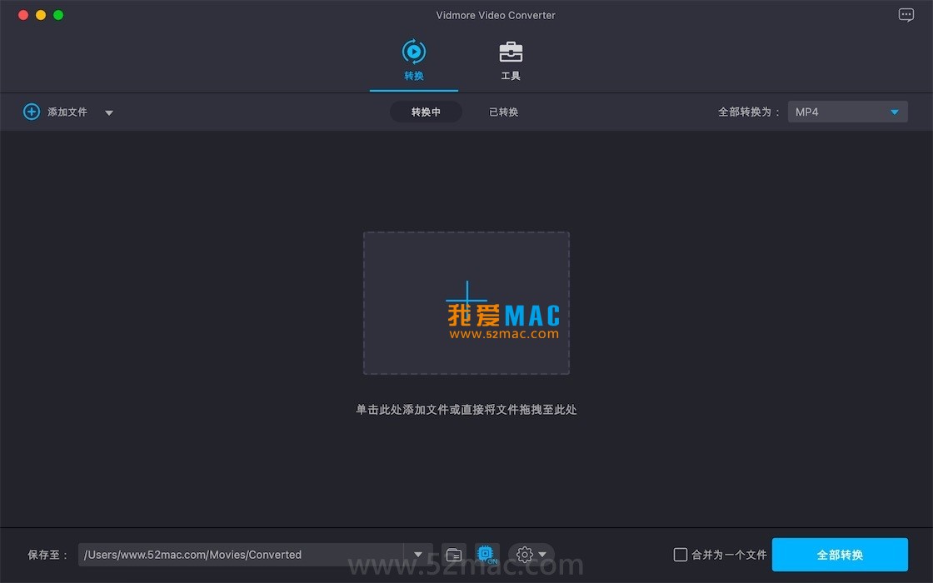The width and height of the screenshot is (933, 583).
Task: Select the 转换中 converting tab
Action: pos(426,112)
